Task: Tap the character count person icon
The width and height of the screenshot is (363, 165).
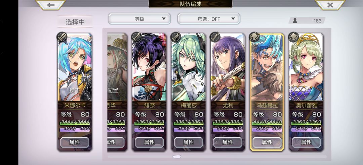Action: click(295, 20)
